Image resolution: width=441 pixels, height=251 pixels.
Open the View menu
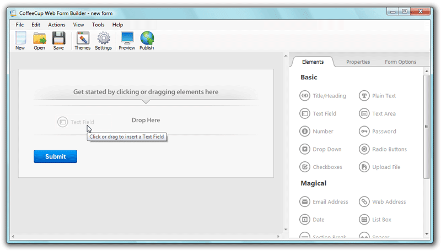tap(78, 25)
